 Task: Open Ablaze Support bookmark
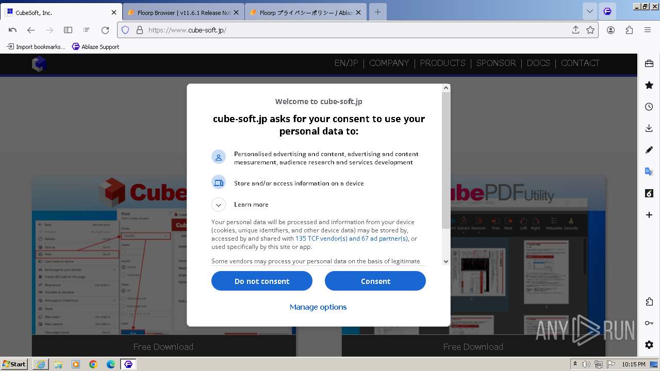click(96, 46)
